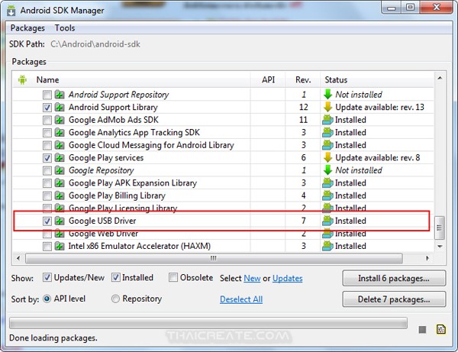Check the Intel x86 Emulator Accelerator checkbox
The height and width of the screenshot is (352, 458).
click(47, 247)
